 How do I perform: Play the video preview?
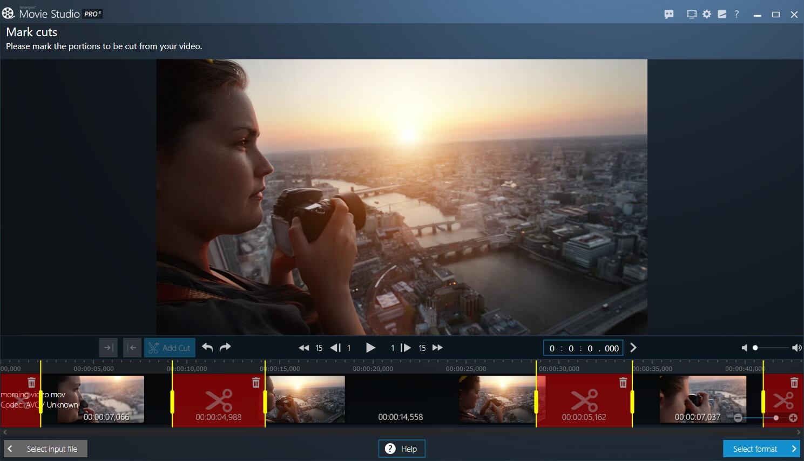370,348
